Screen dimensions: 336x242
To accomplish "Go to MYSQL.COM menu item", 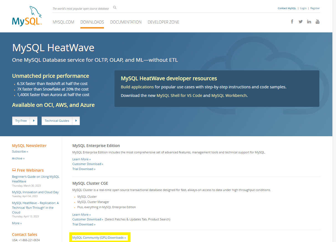I will [63, 22].
